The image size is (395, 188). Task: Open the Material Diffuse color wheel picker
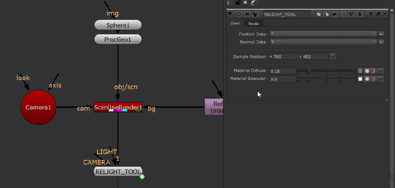pos(367,71)
